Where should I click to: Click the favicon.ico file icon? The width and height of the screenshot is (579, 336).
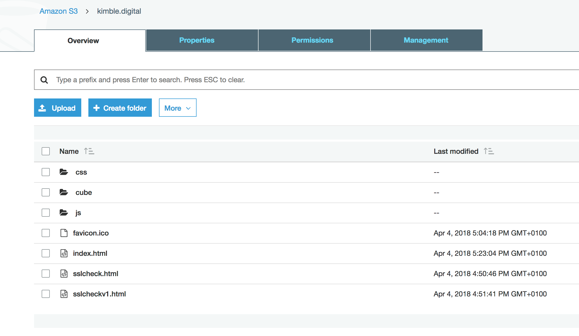tap(64, 233)
